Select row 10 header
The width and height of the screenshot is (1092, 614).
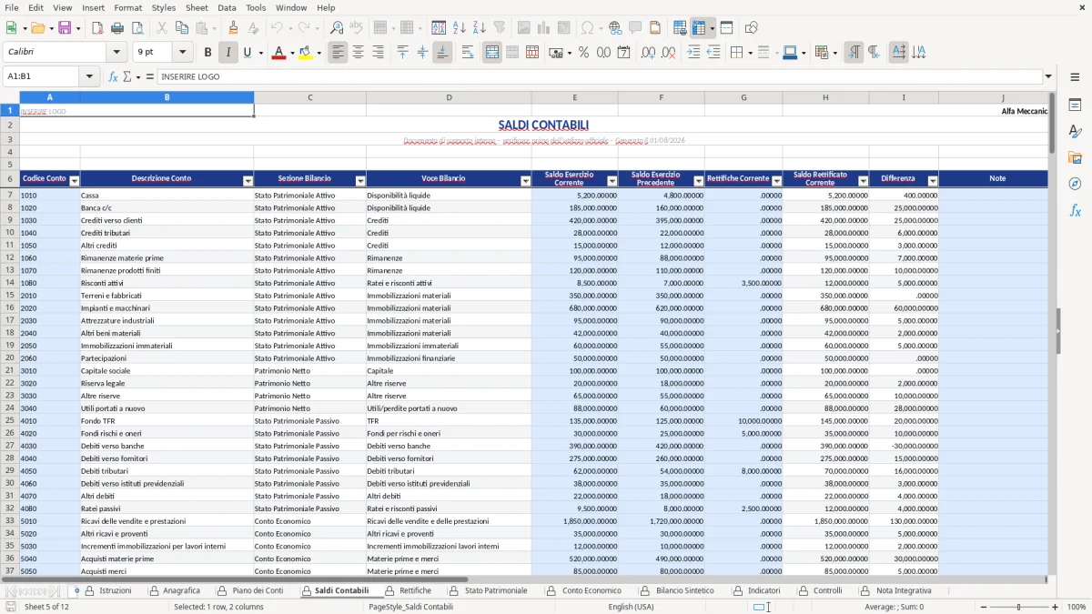(10, 233)
